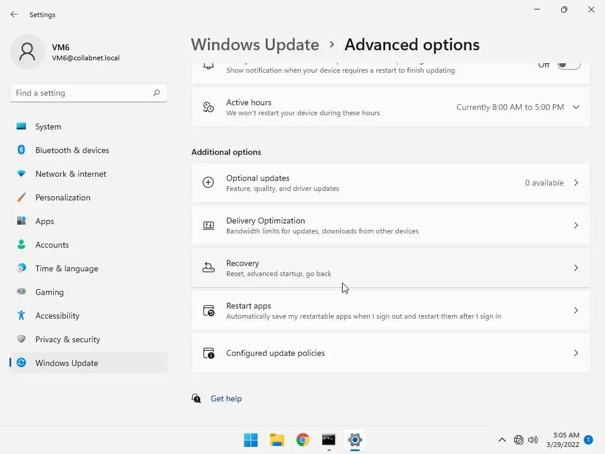Open Time & language settings

click(x=89, y=268)
